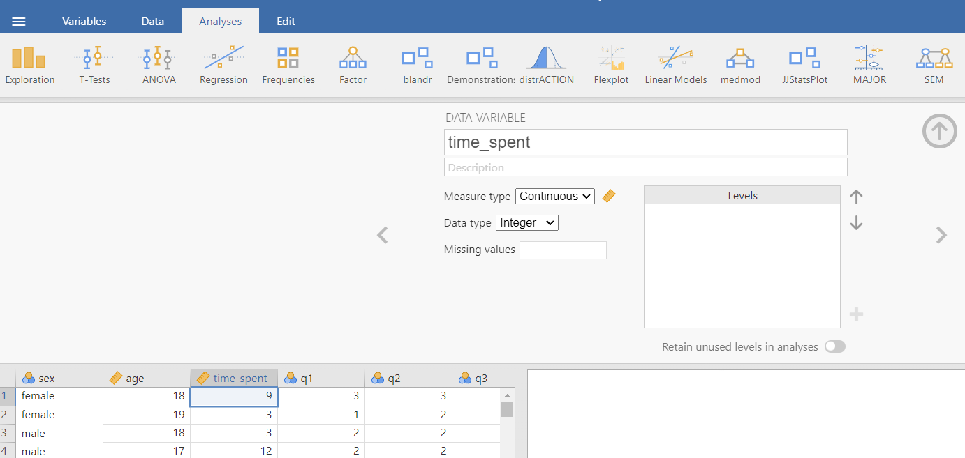Expand the Data type dropdown
This screenshot has width=965, height=458.
pyautogui.click(x=526, y=223)
